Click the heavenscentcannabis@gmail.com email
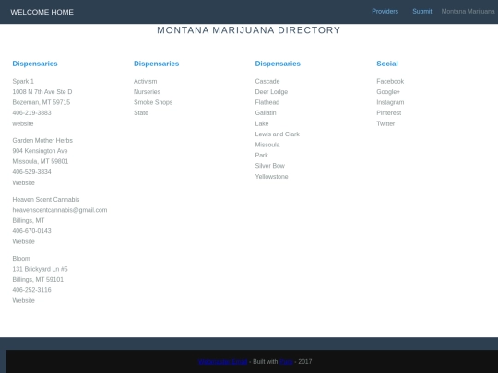Viewport: 498px width, 373px height. (60, 210)
